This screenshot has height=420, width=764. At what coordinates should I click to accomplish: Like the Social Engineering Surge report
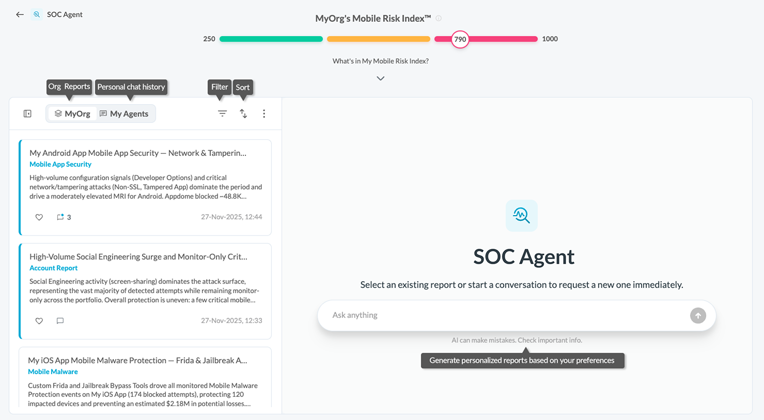[39, 321]
